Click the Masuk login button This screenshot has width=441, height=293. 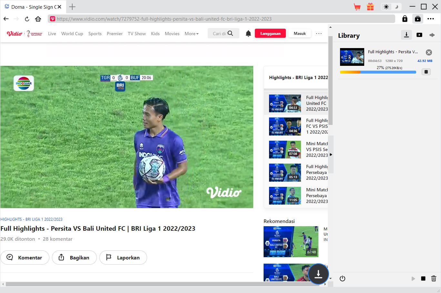[299, 34]
